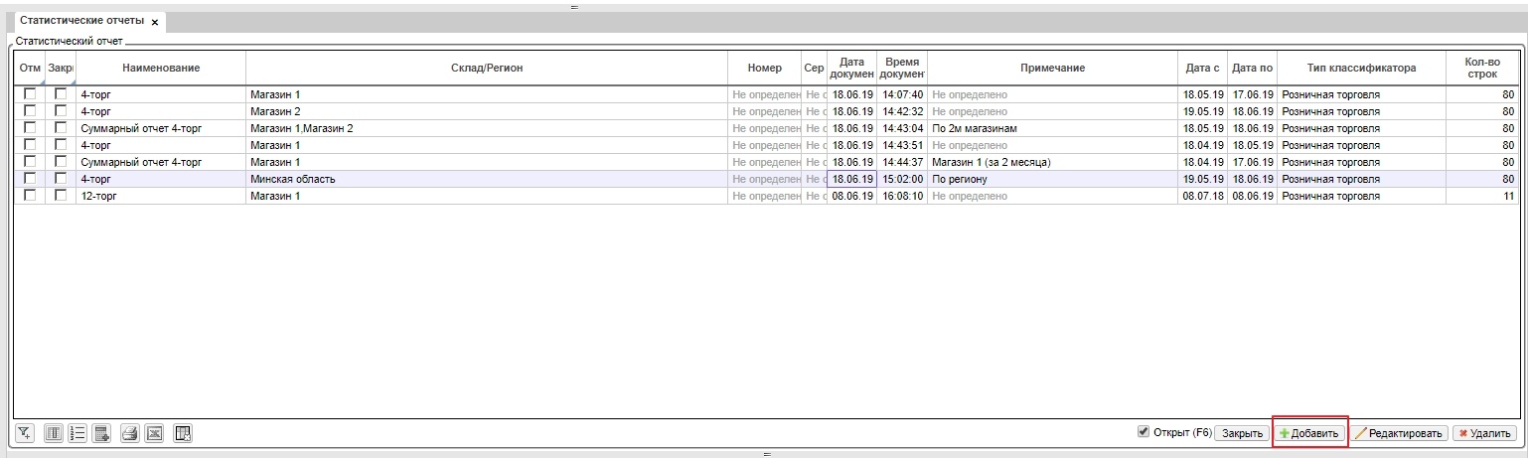Click the calculator with plus icon
The width and height of the screenshot is (1528, 458).
tap(101, 433)
